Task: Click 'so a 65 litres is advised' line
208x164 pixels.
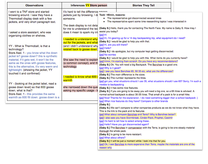Action: 147,93
